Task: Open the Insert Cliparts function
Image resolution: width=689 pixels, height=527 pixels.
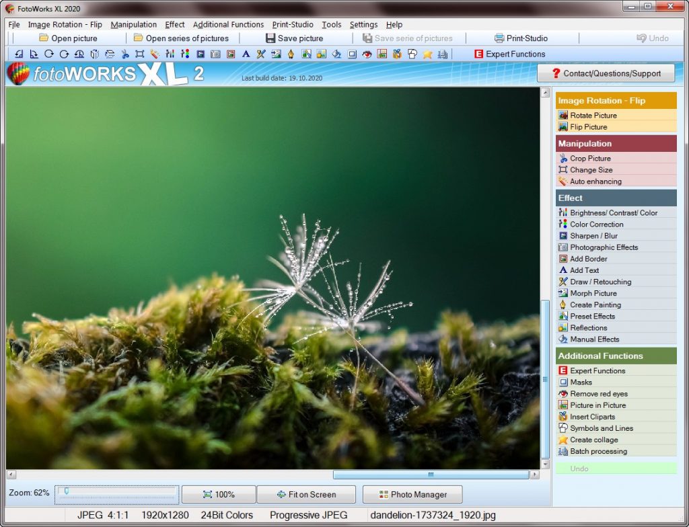Action: (585, 416)
